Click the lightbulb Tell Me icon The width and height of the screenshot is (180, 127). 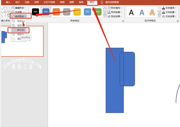(x=102, y=2)
